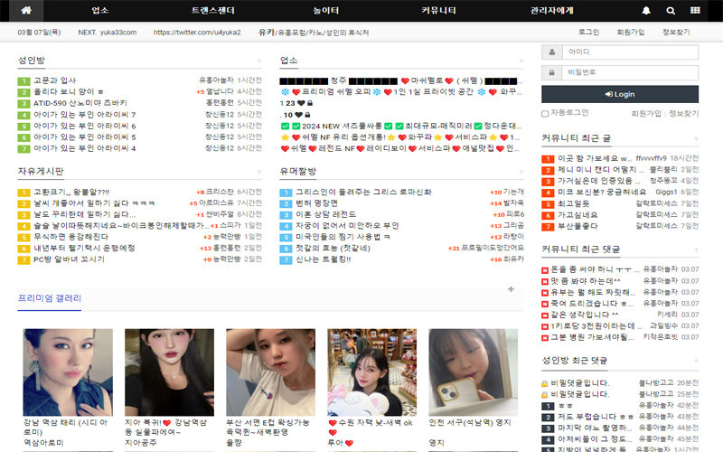Click the lock icon beside the 비밀번호 field
Viewport: 723px width, 452px height.
pyautogui.click(x=550, y=72)
